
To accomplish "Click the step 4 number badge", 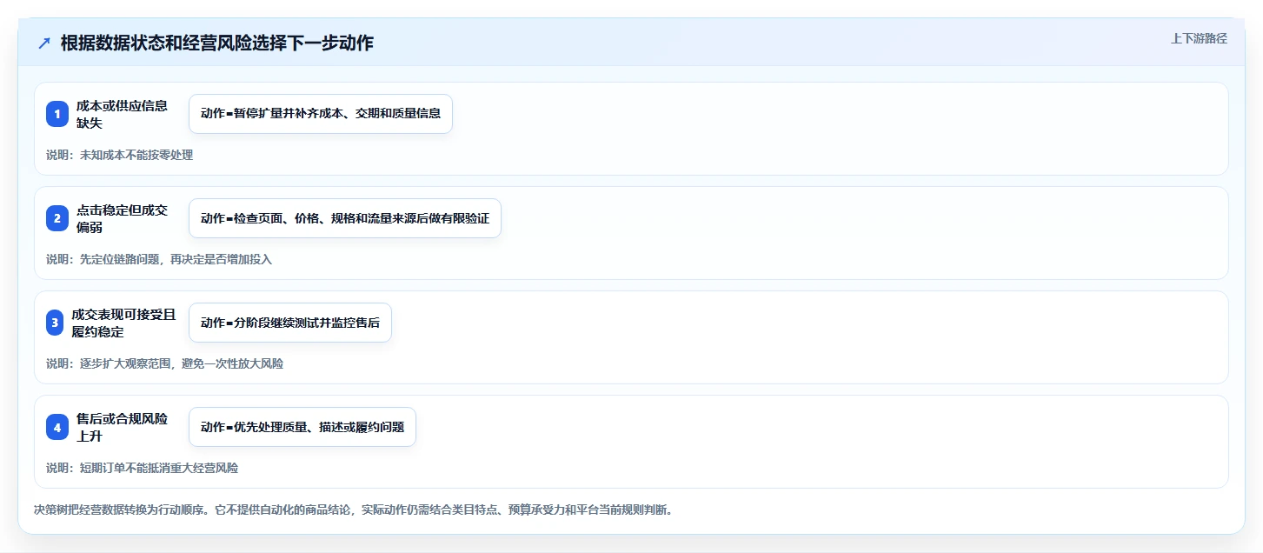I will click(x=57, y=427).
